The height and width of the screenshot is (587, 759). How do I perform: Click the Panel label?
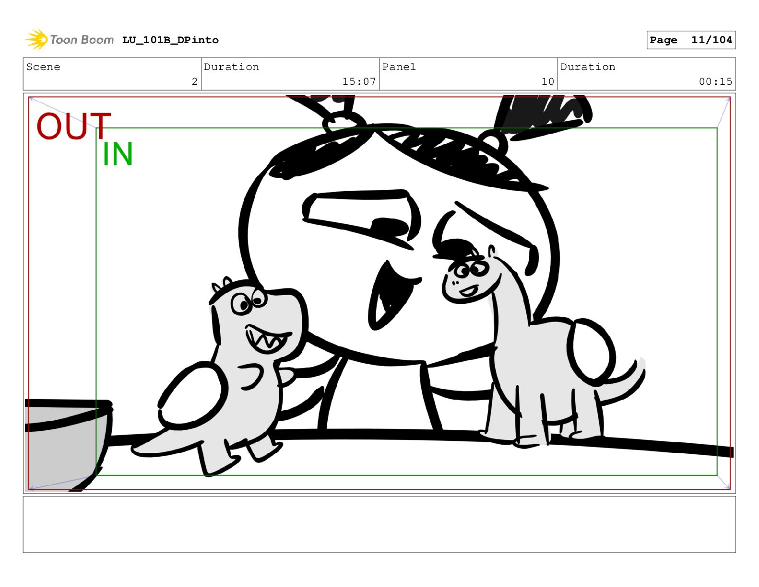point(399,67)
